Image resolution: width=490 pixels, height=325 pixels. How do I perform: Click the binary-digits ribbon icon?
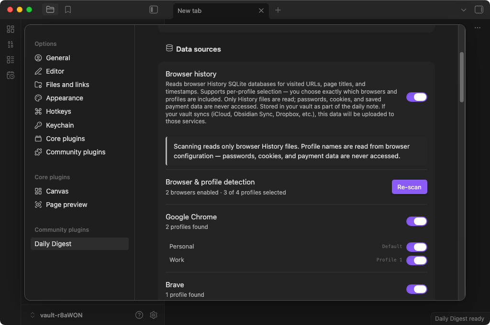[11, 44]
